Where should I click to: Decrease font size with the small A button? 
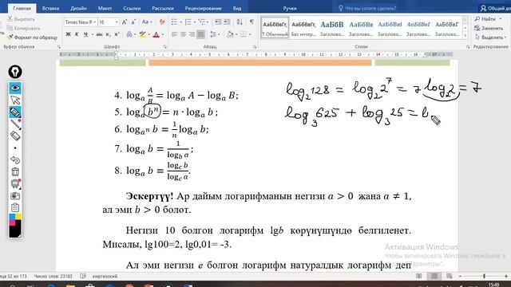point(133,22)
